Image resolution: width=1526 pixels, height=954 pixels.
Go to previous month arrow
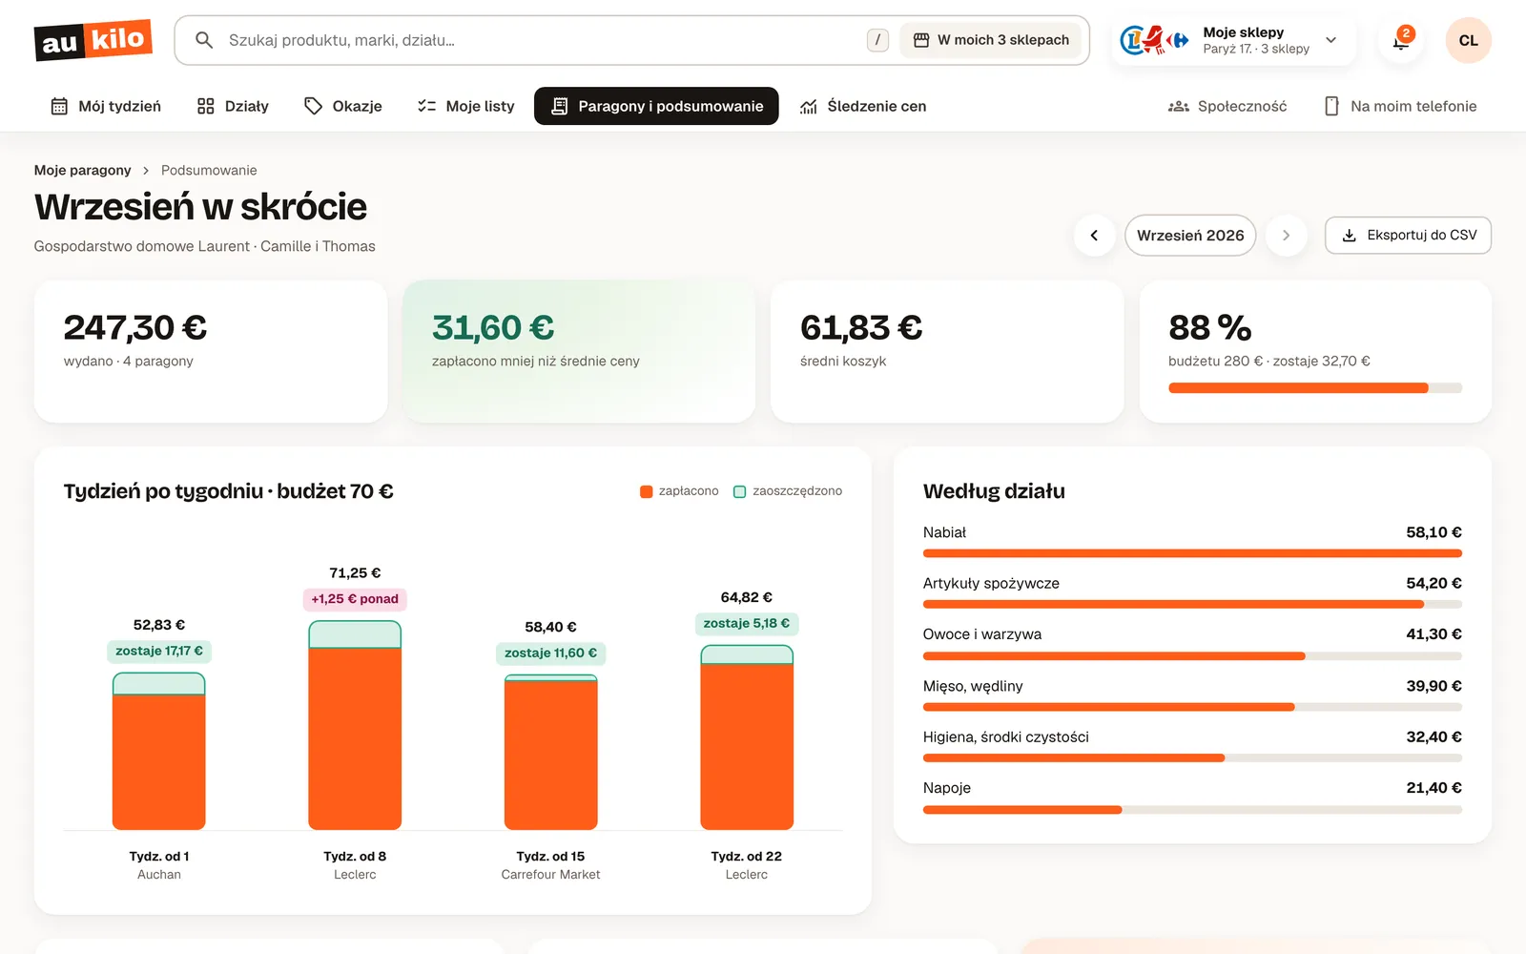(1094, 236)
